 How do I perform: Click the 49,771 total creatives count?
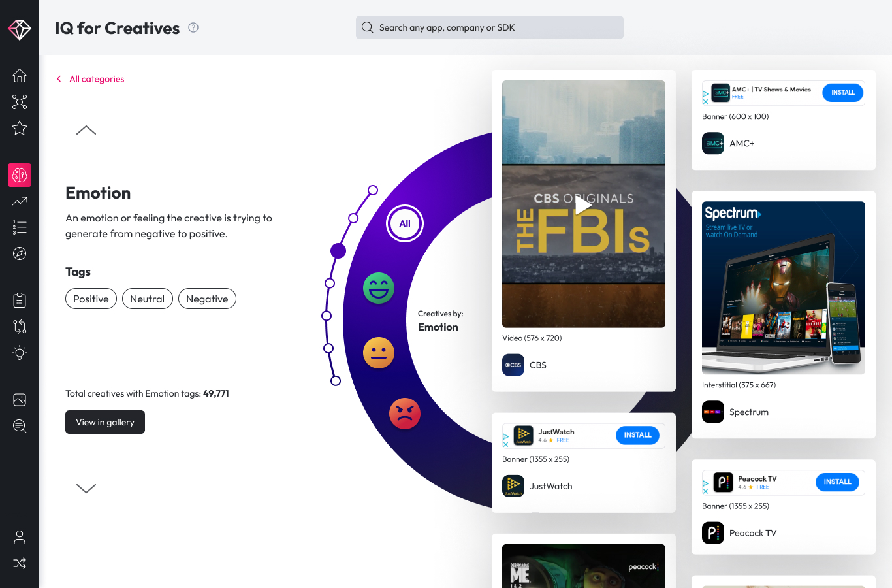coord(216,393)
